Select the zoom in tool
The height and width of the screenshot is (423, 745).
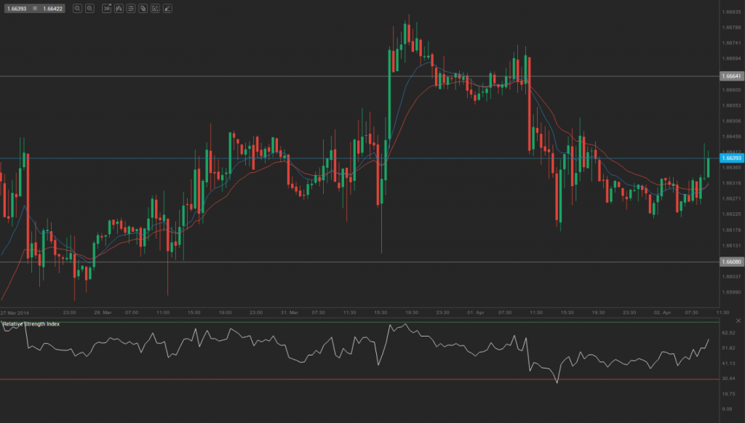click(x=78, y=8)
